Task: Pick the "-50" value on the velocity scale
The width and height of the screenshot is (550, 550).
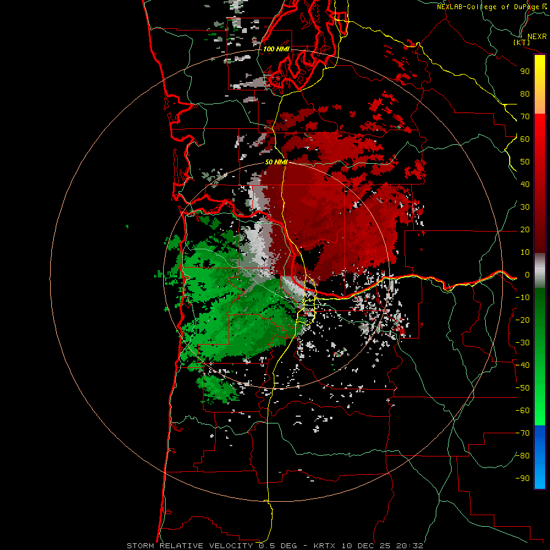Action: coord(522,388)
